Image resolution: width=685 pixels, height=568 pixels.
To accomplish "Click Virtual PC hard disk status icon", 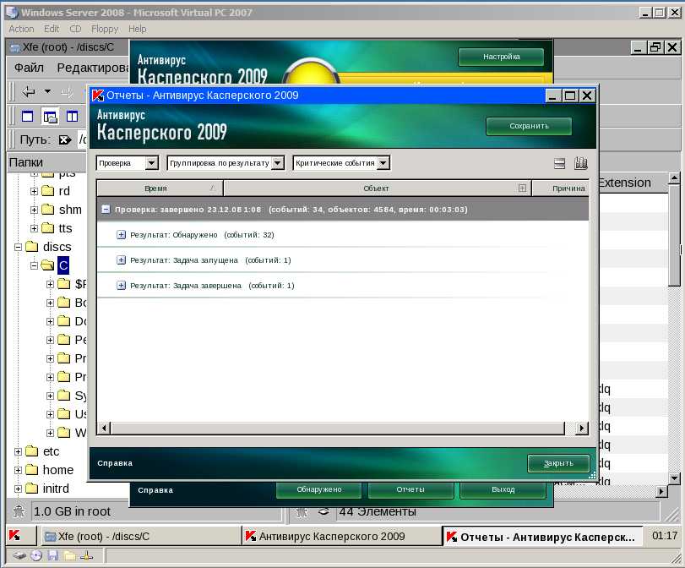I will [19, 556].
